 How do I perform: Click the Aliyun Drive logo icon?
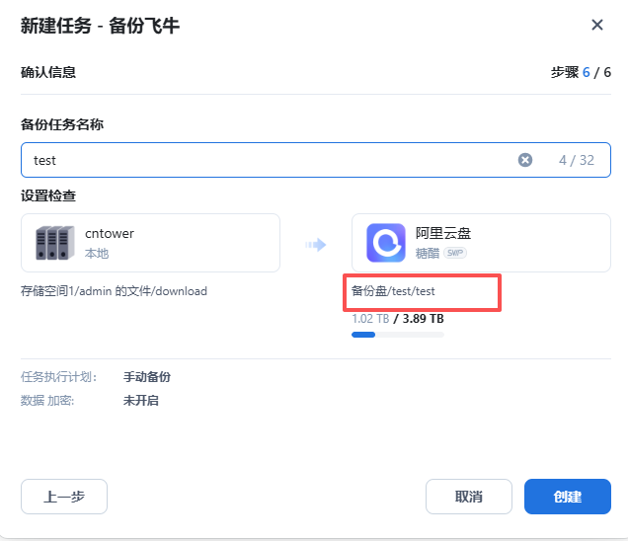(x=385, y=243)
